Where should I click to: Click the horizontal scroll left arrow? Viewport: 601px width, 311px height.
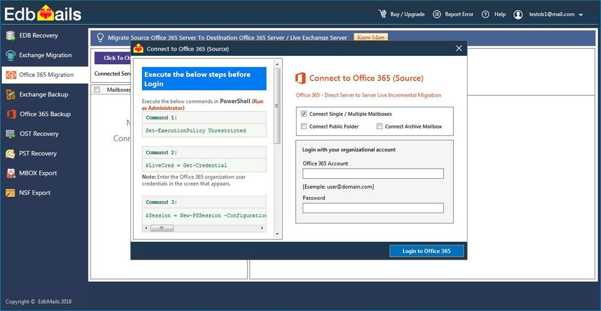coord(146,228)
